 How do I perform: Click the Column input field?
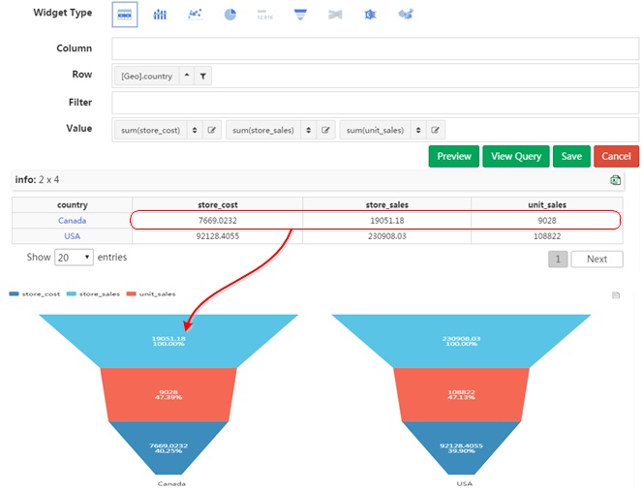tap(376, 48)
